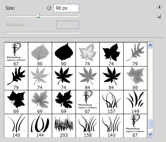Select the black jagged maple brush 69 beside logo 67
The height and width of the screenshot is (142, 166).
pyautogui.click(x=64, y=102)
